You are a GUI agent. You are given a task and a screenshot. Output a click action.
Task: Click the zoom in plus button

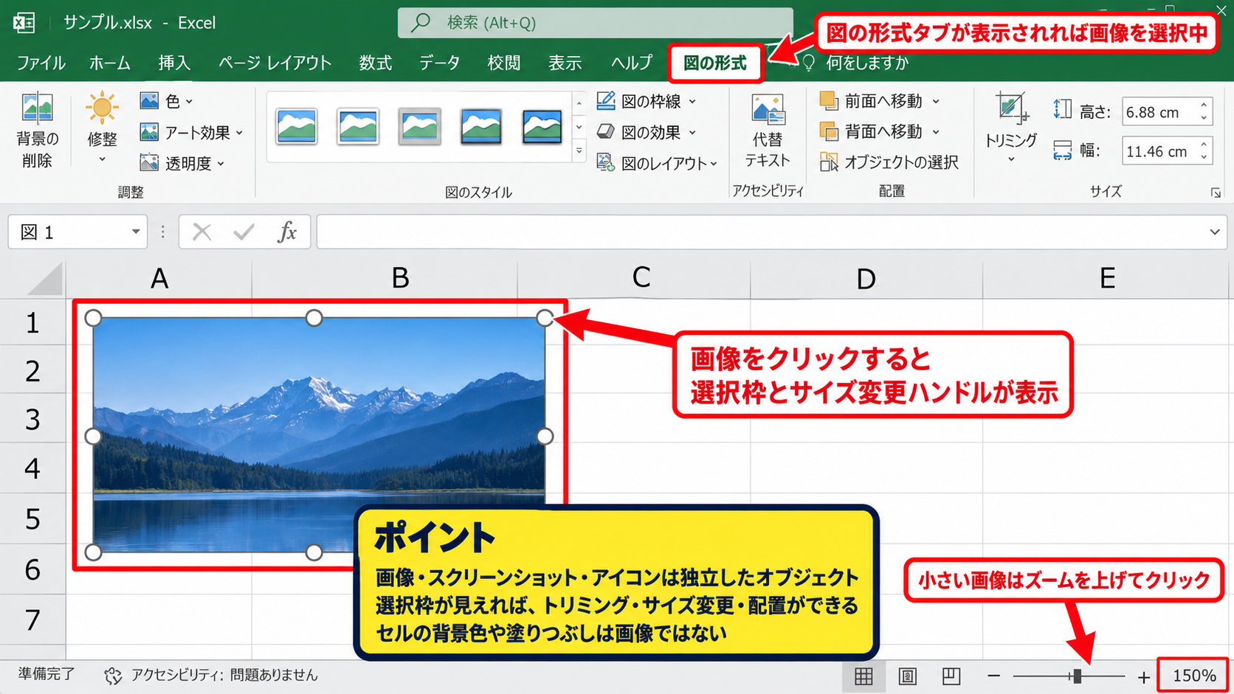pos(1144,676)
